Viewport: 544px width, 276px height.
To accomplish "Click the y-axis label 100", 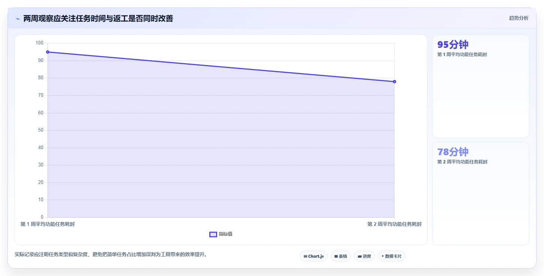I will point(39,43).
